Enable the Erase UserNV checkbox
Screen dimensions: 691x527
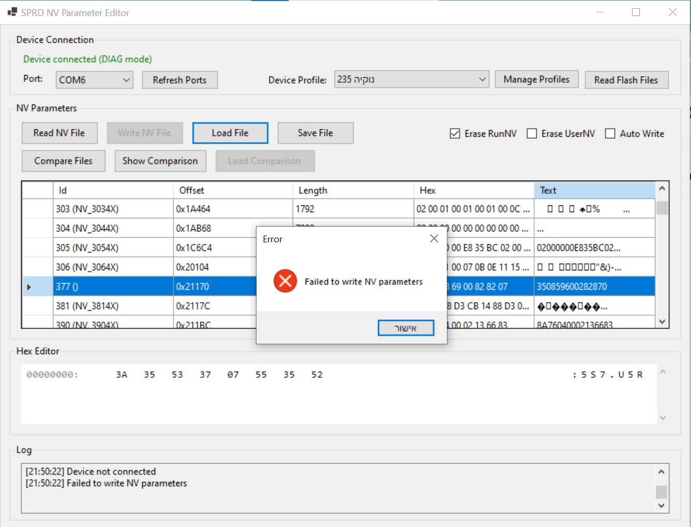pyautogui.click(x=532, y=134)
